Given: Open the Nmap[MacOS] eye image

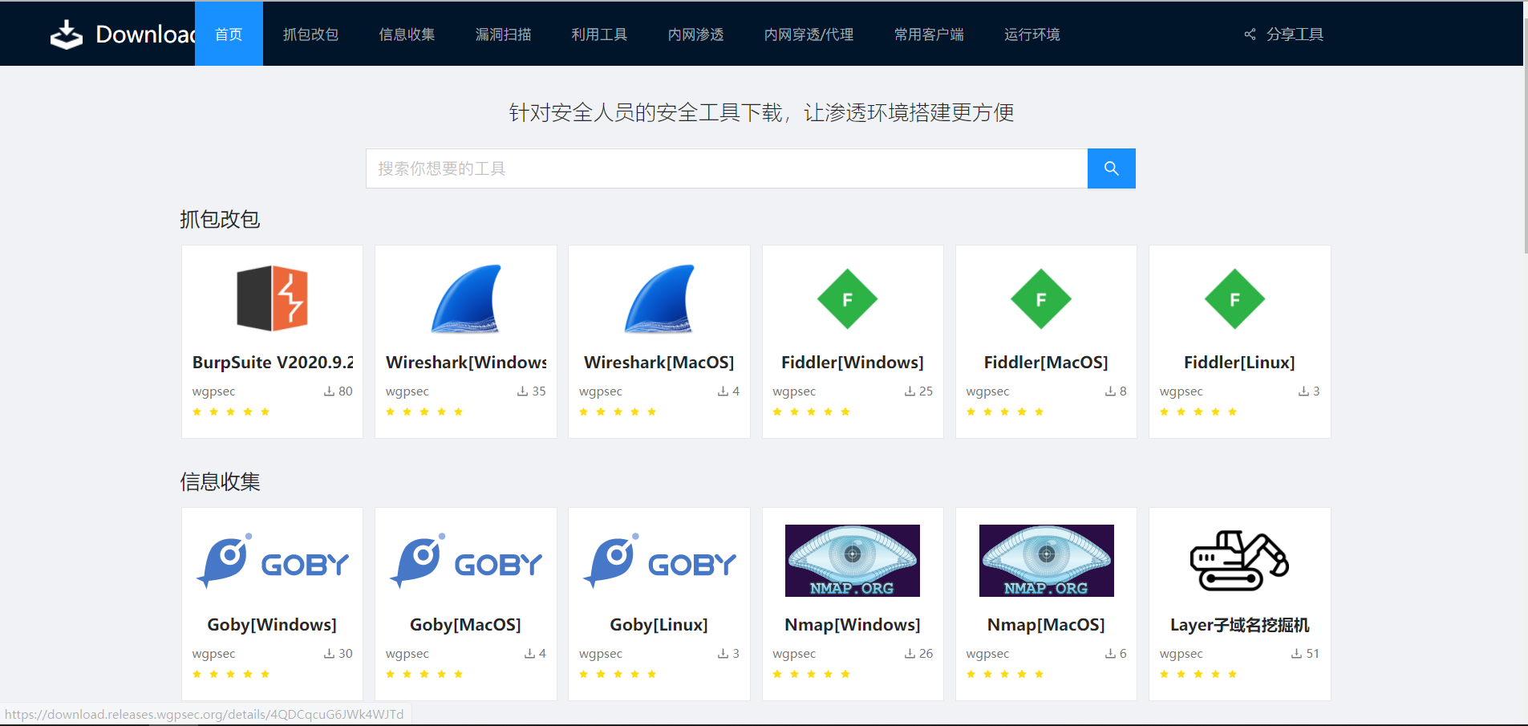Looking at the screenshot, I should click(1047, 561).
